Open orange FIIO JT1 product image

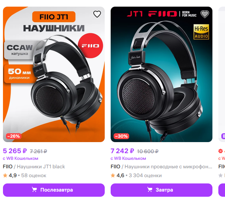click(54, 75)
